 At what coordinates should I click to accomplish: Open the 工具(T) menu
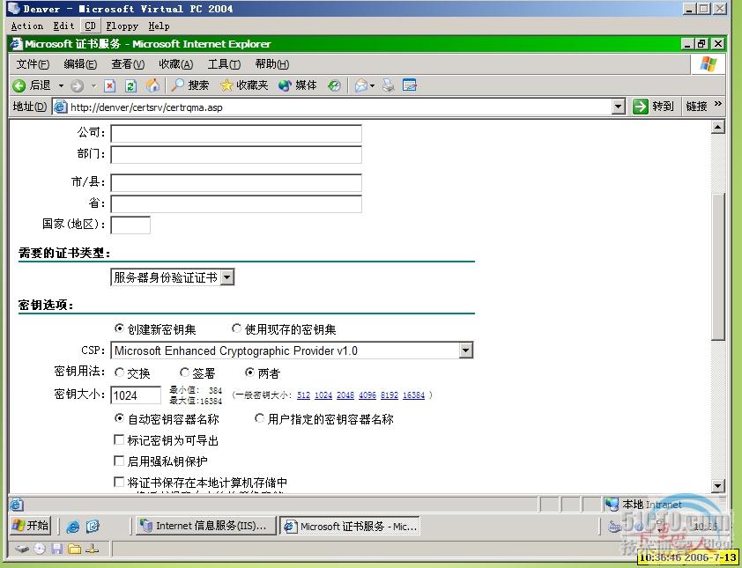(x=224, y=64)
